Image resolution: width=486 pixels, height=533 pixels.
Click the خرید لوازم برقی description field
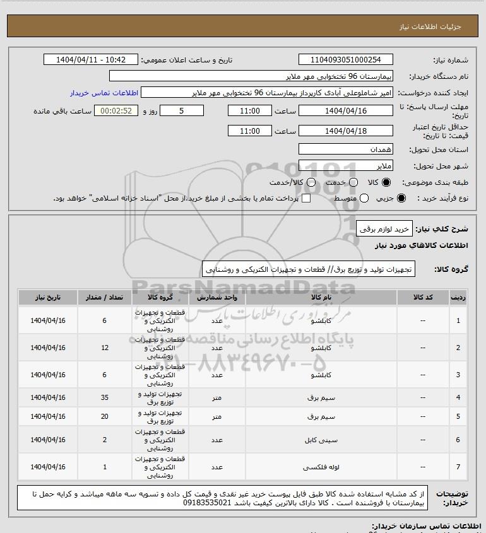point(384,229)
